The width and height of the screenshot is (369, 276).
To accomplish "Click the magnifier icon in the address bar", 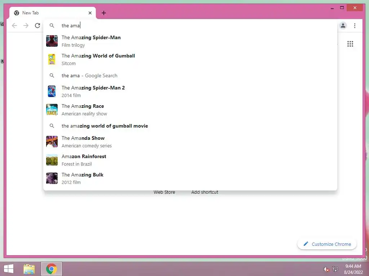I will (x=52, y=26).
